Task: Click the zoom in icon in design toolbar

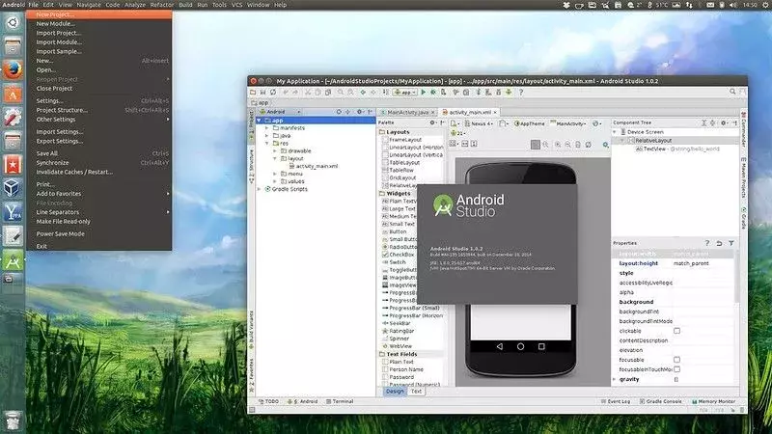Action: coord(558,145)
